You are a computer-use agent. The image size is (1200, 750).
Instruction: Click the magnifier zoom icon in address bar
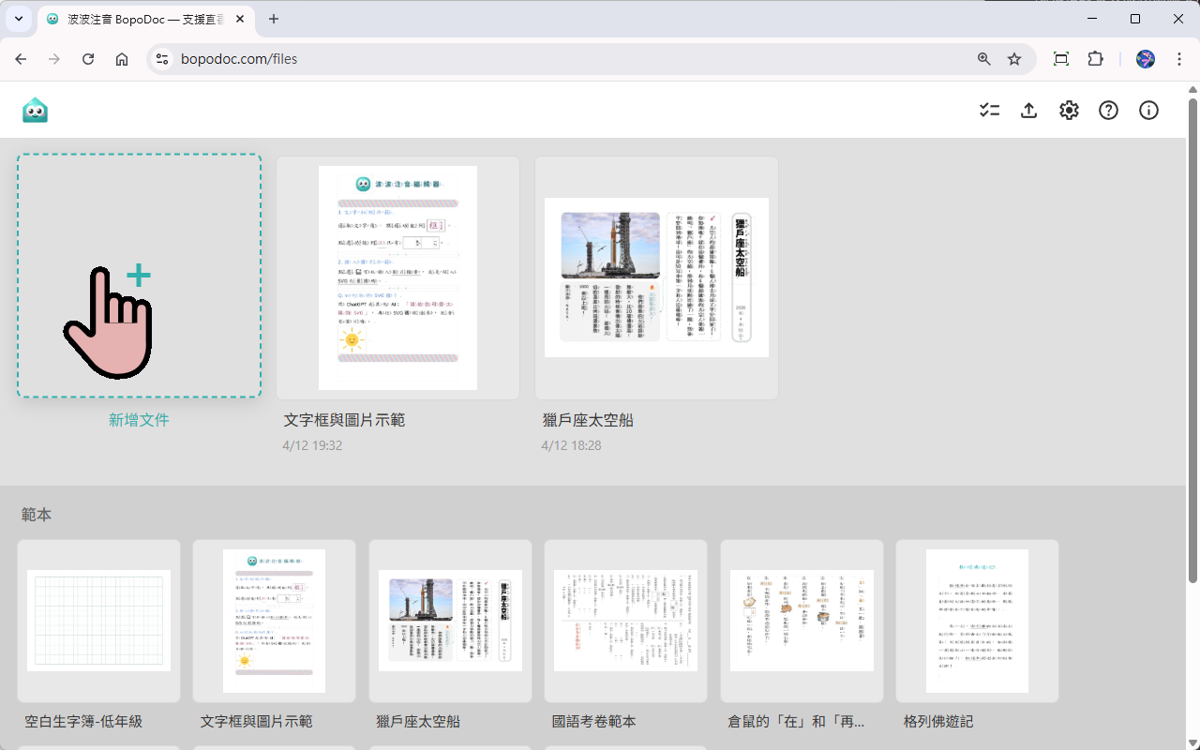point(983,58)
